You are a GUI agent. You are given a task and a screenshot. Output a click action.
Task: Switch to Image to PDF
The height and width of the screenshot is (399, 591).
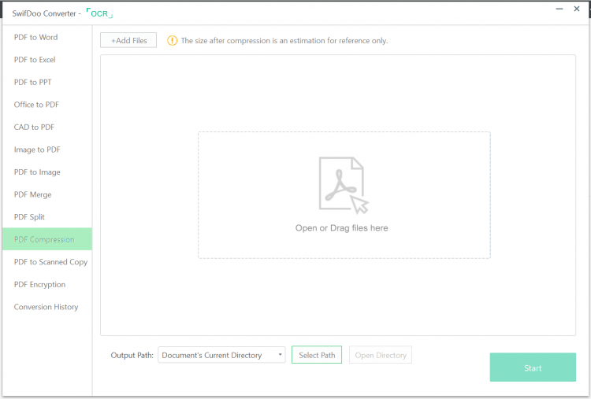47,150
